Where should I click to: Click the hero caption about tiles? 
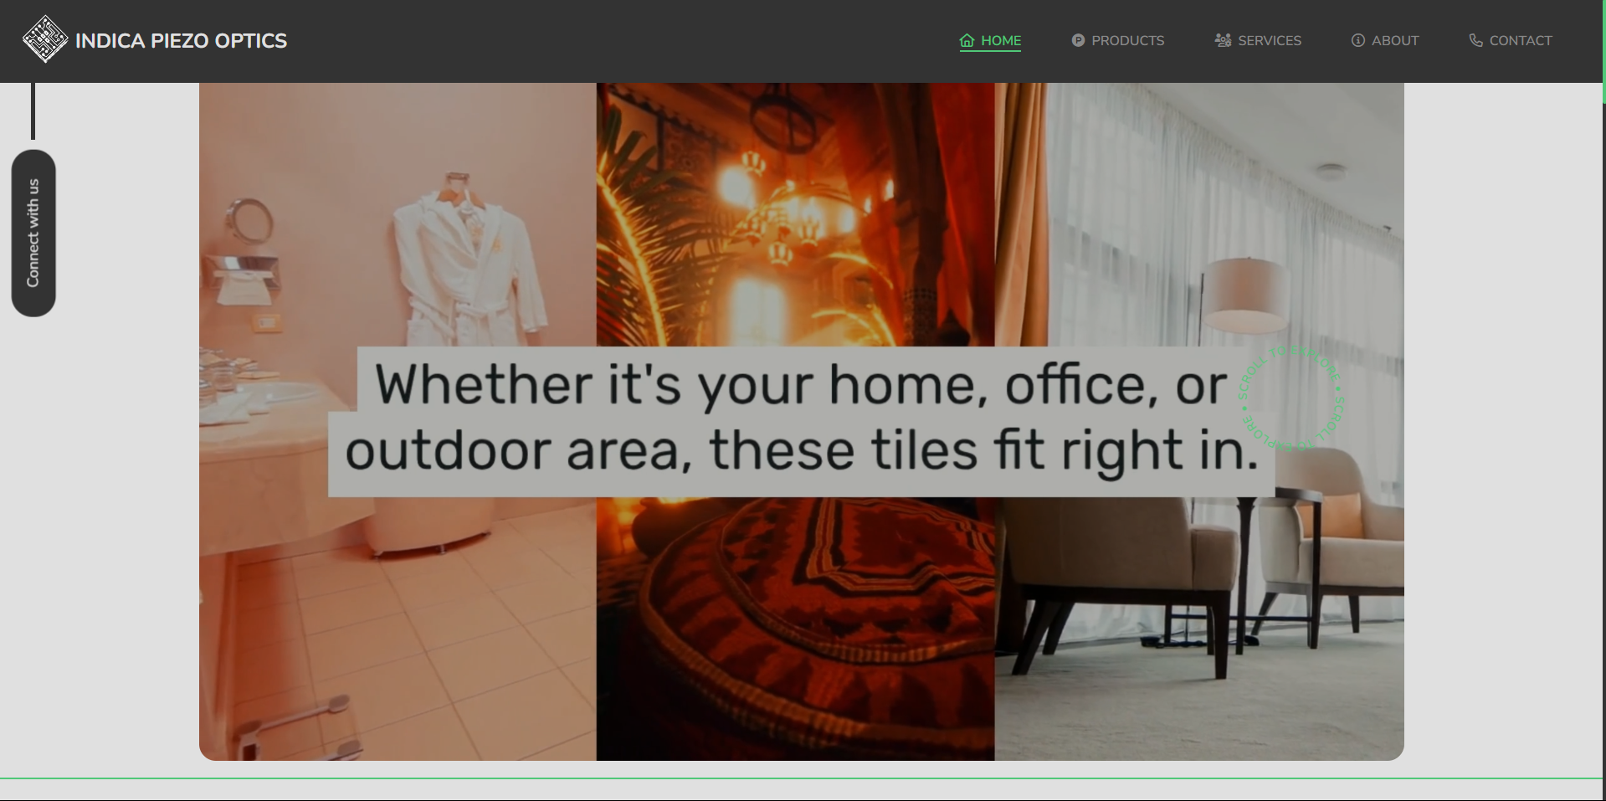[x=800, y=418]
